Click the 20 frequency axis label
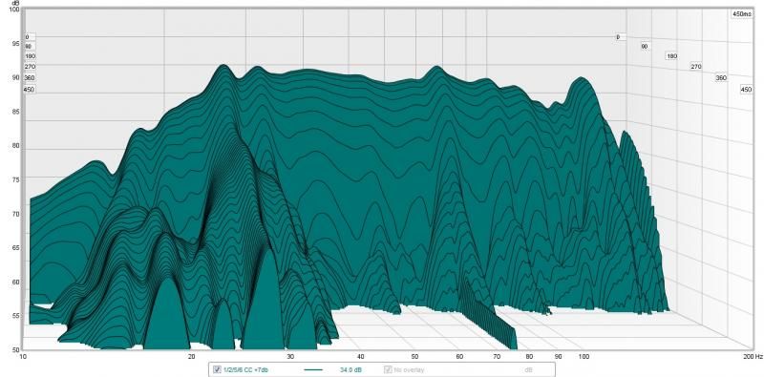764x377 pixels. [x=192, y=357]
